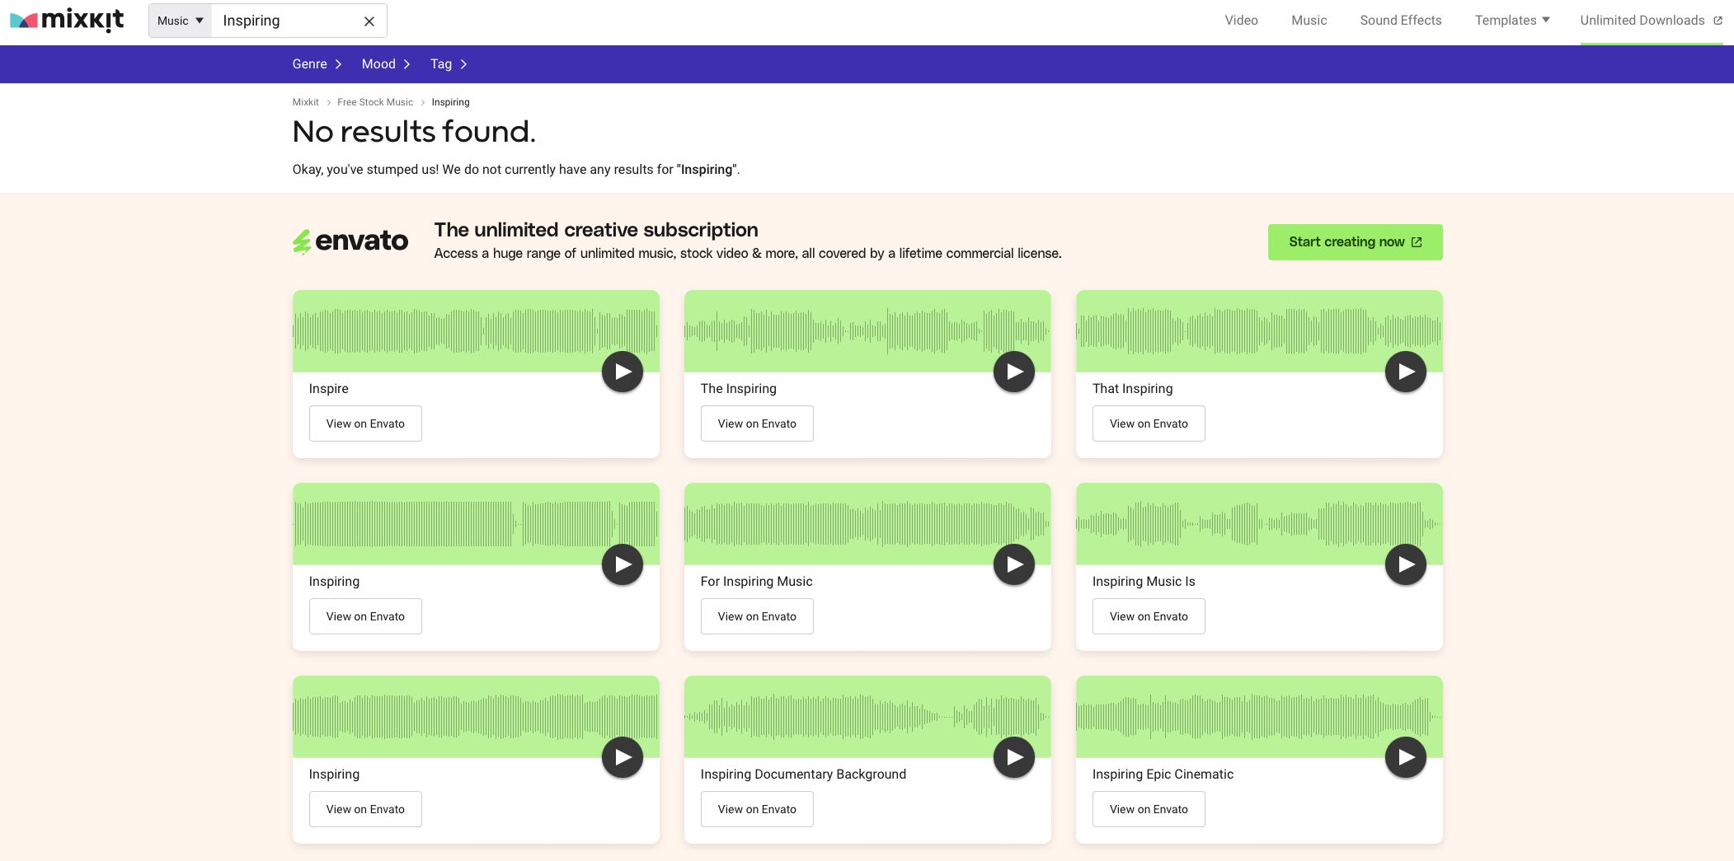Click the search input containing Inspiring

click(285, 21)
